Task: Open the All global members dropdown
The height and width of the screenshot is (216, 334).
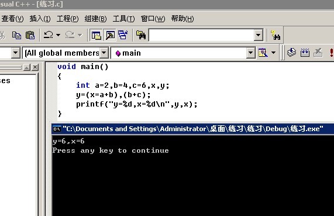Action: coord(104,53)
